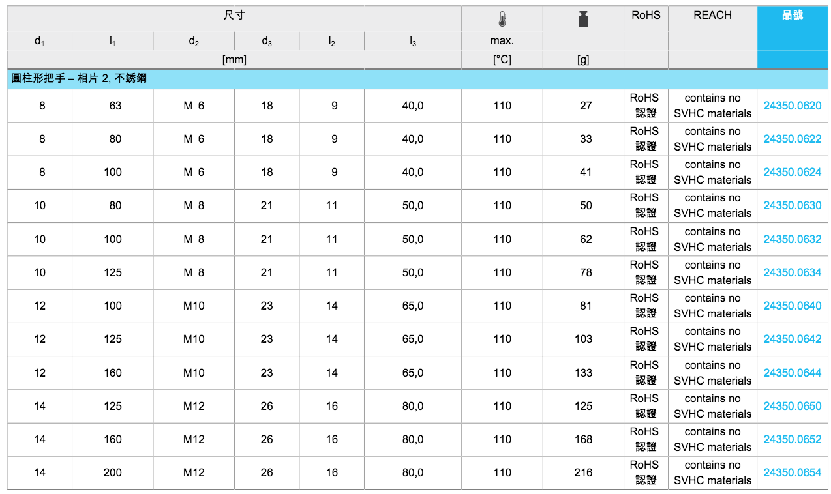This screenshot has height=494, width=831.
Task: Follow the 24350.0644 product link
Action: (792, 373)
